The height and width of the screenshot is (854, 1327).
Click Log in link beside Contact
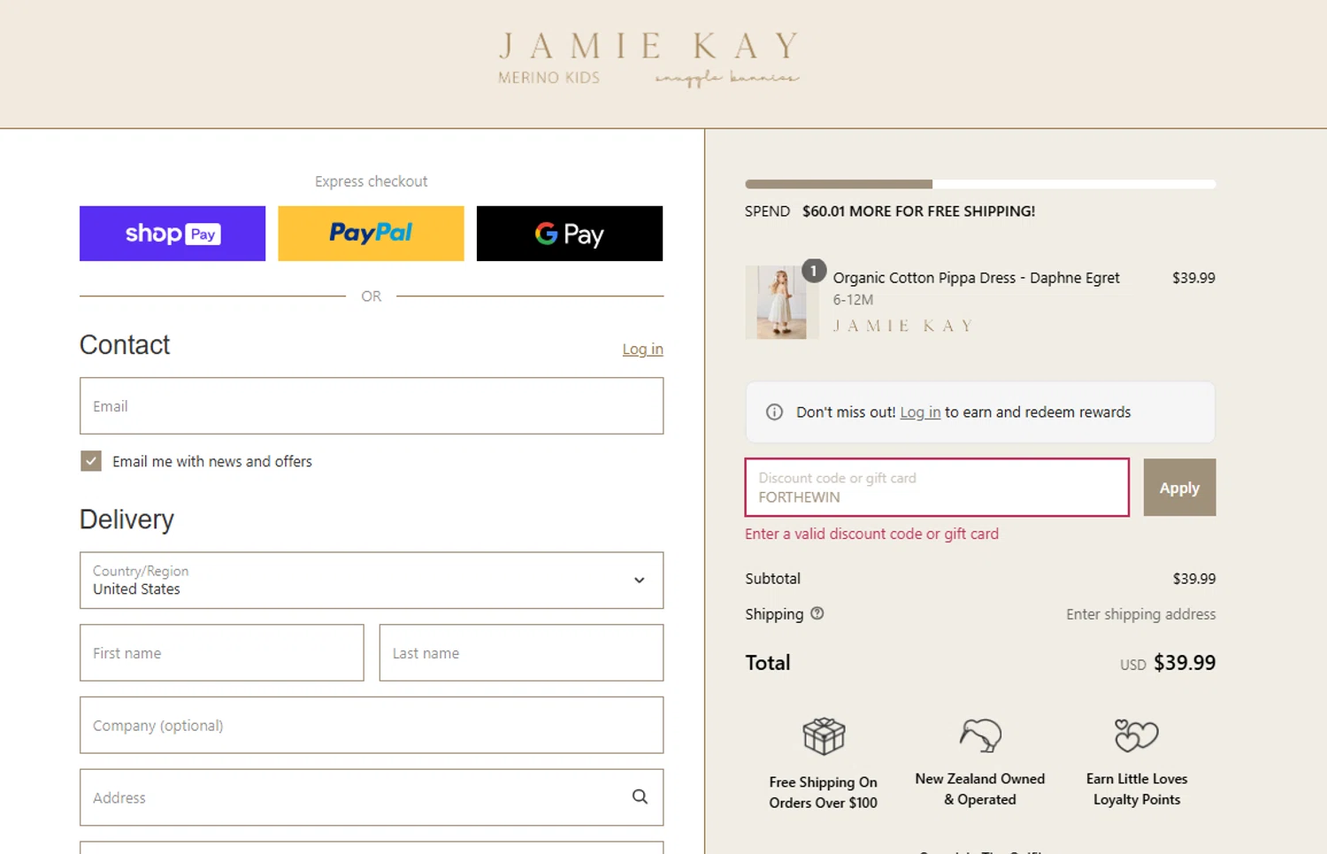click(x=642, y=350)
